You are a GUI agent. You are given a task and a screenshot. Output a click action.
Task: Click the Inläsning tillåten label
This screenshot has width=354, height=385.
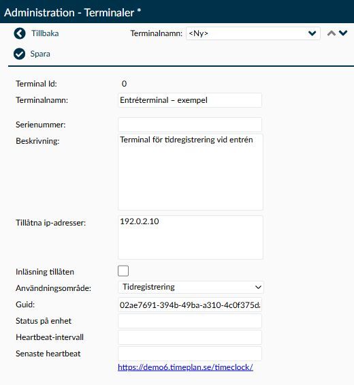click(45, 272)
